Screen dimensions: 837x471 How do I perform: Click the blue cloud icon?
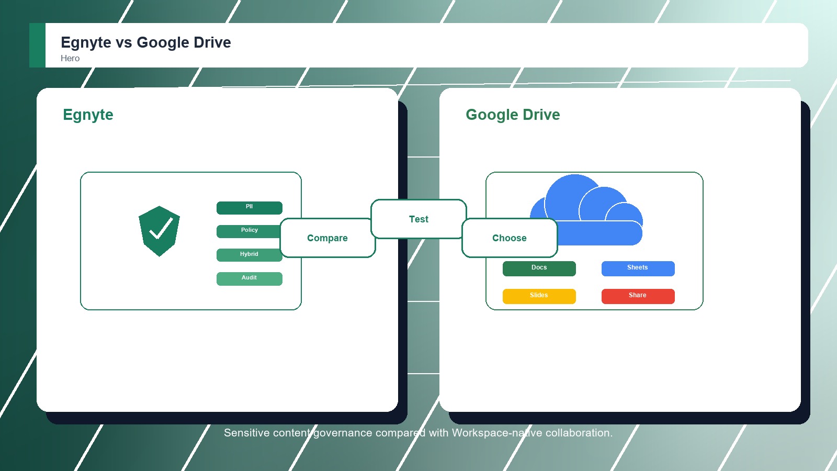coord(586,210)
